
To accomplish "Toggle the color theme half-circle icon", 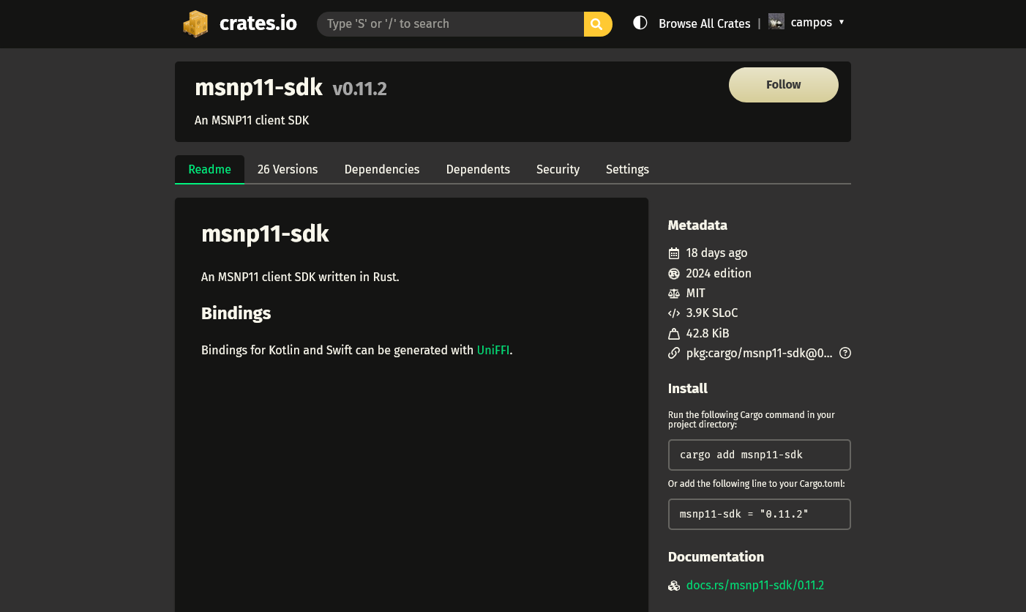I will [640, 23].
